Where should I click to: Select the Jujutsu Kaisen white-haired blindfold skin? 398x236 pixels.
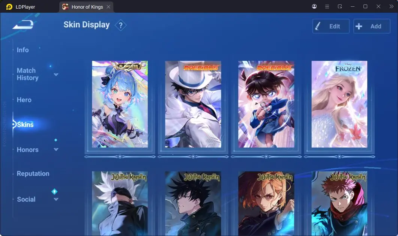(x=120, y=203)
